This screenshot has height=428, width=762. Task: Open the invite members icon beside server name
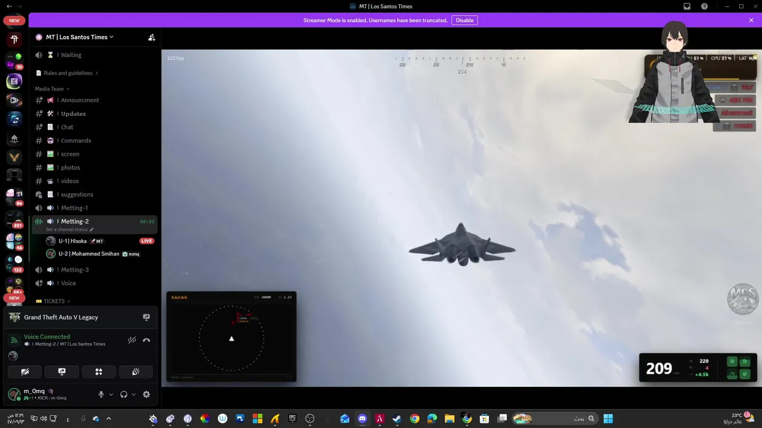click(152, 37)
